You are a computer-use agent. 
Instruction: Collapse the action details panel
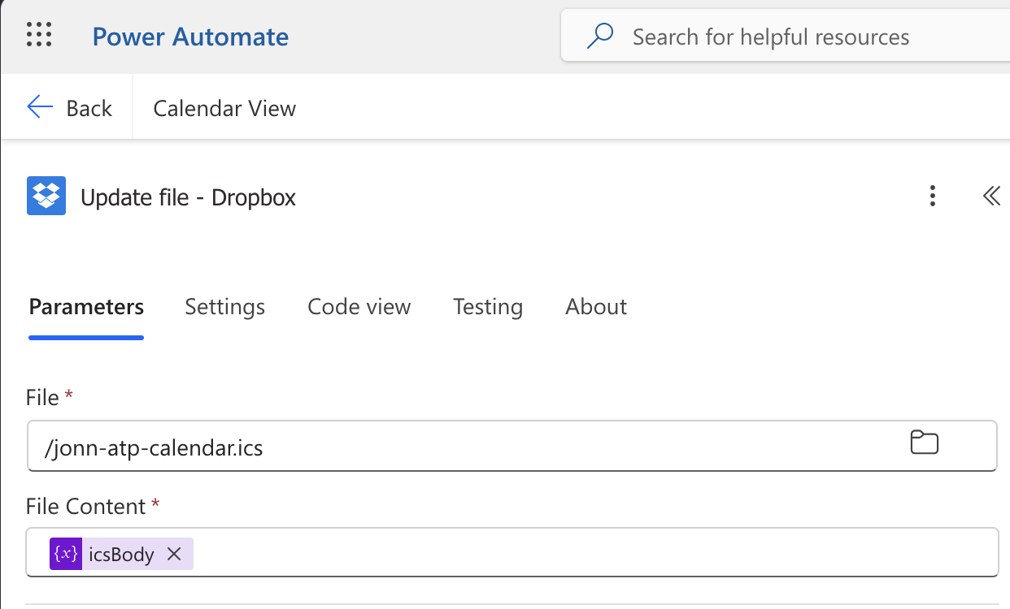point(991,196)
